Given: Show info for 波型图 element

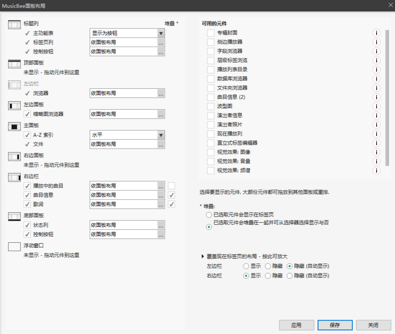Looking at the screenshot, I should 376,106.
